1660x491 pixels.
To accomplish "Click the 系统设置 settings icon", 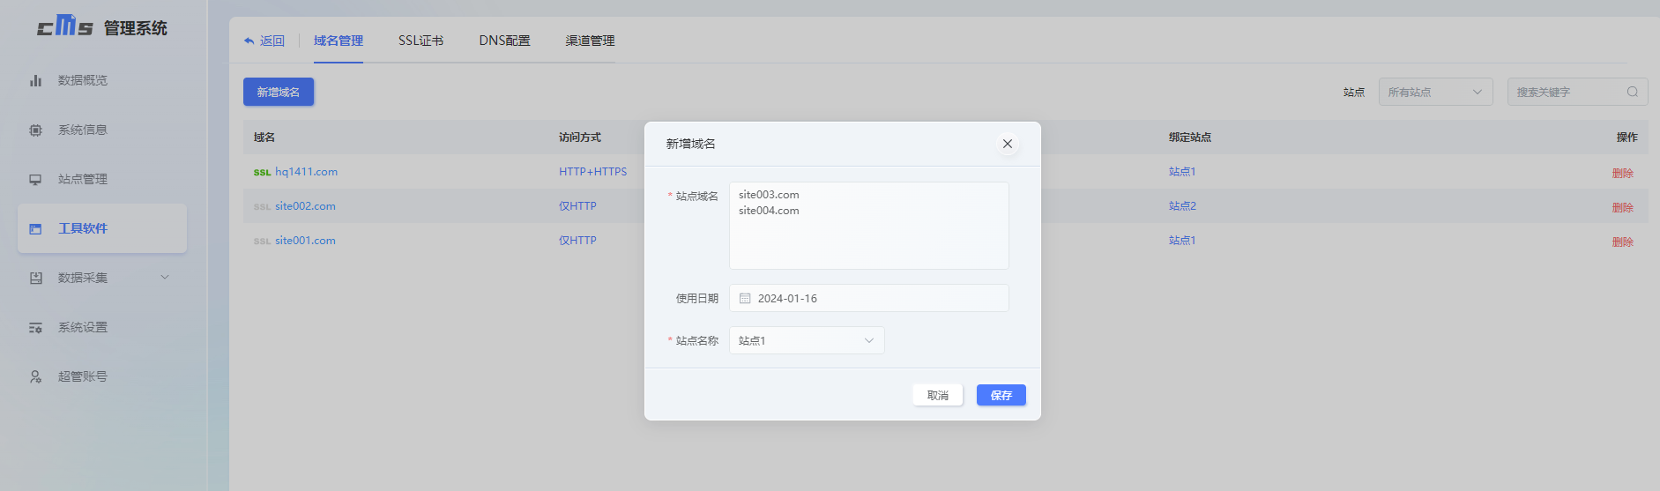I will click(x=35, y=327).
